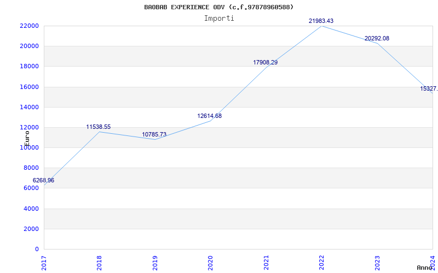Screen dimensions: 438x273
Task: Click data label 6268.96
Action: 43,181
